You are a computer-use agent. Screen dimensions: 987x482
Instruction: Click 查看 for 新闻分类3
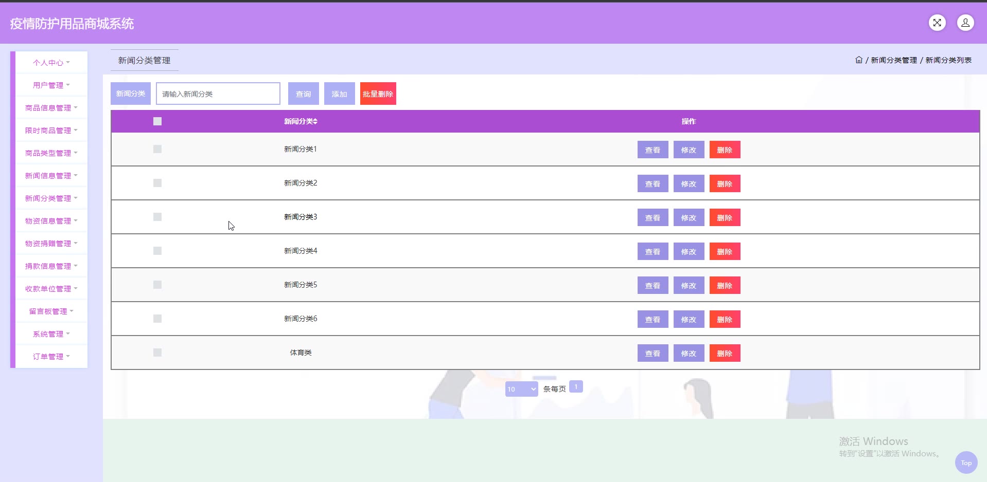click(653, 217)
